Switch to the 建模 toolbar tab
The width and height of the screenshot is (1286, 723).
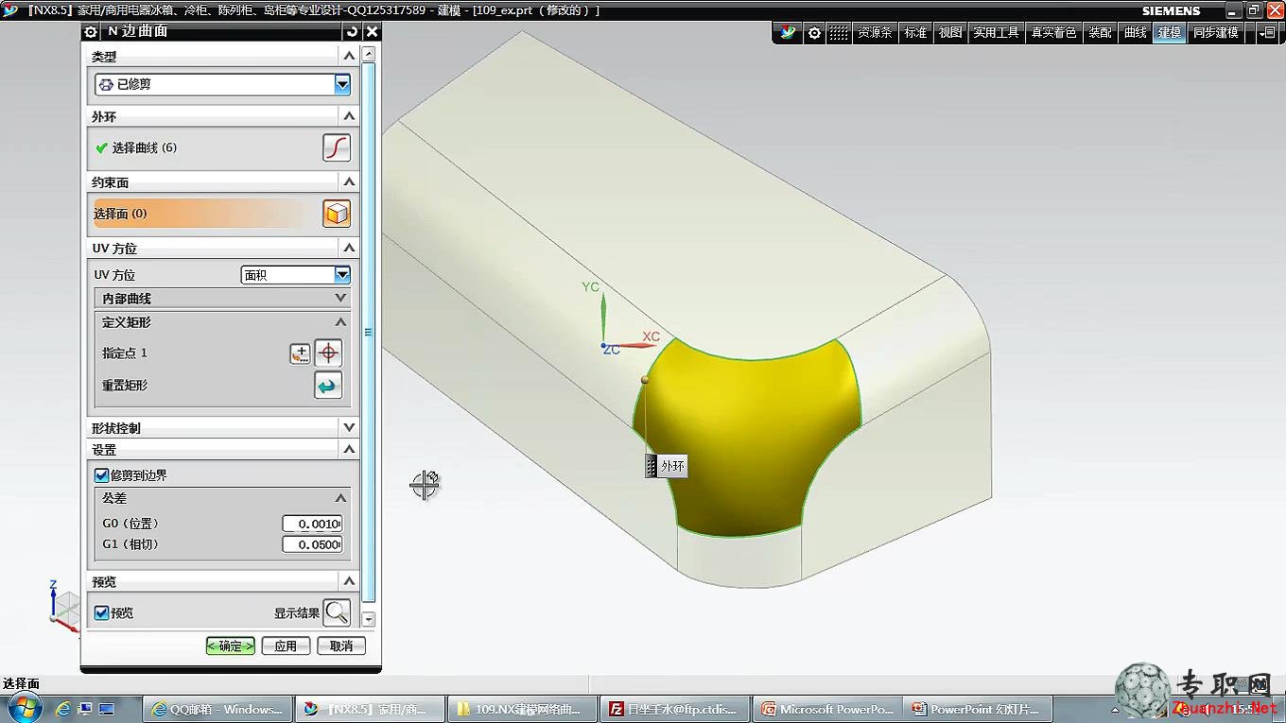pyautogui.click(x=1170, y=32)
